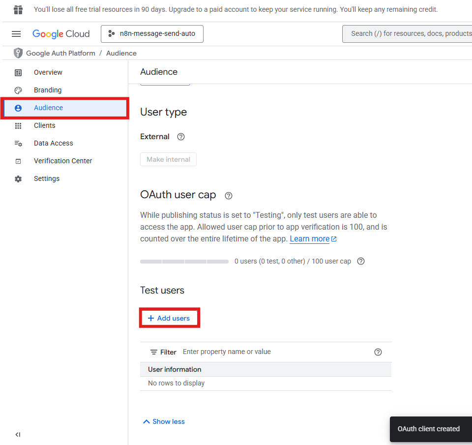472x445 pixels.
Task: Click the free trial gift icon
Action: coord(18,9)
